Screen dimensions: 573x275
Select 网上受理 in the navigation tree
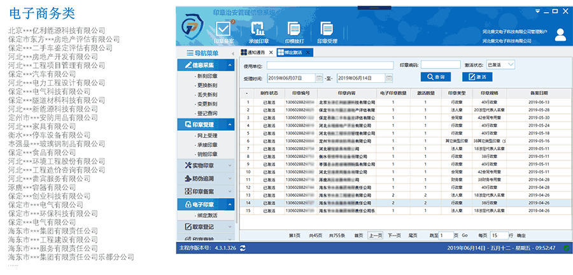point(206,136)
